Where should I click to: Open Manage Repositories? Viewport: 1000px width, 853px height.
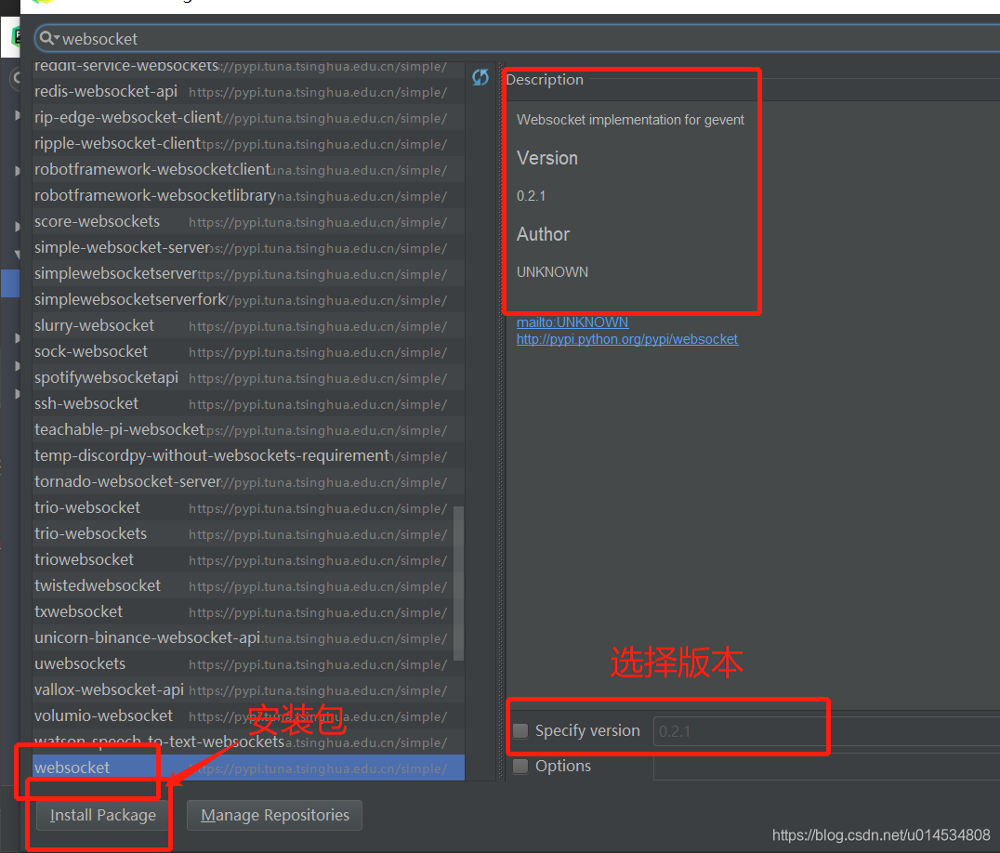274,815
